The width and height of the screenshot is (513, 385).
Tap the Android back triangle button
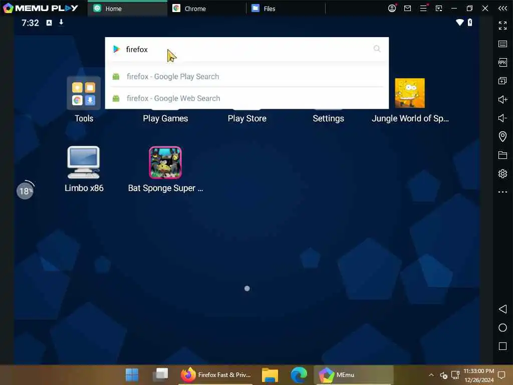point(502,309)
